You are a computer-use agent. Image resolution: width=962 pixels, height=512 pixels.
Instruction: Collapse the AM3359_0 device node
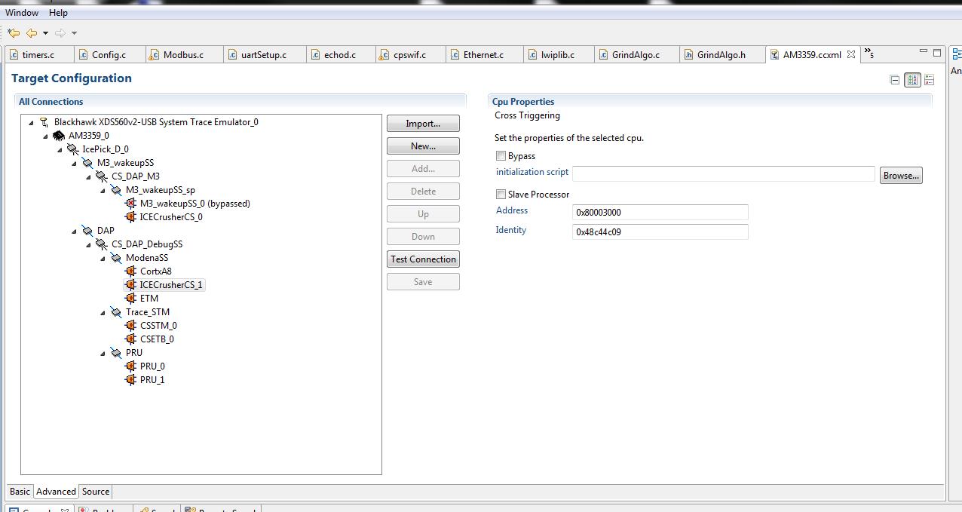click(x=45, y=136)
